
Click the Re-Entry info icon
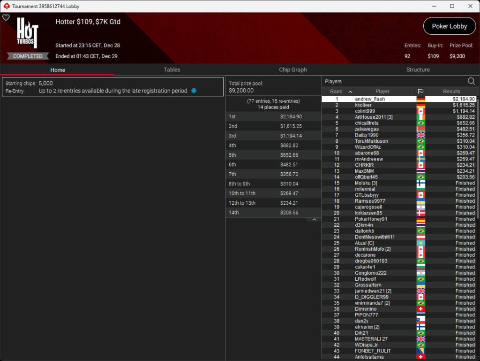(194, 91)
